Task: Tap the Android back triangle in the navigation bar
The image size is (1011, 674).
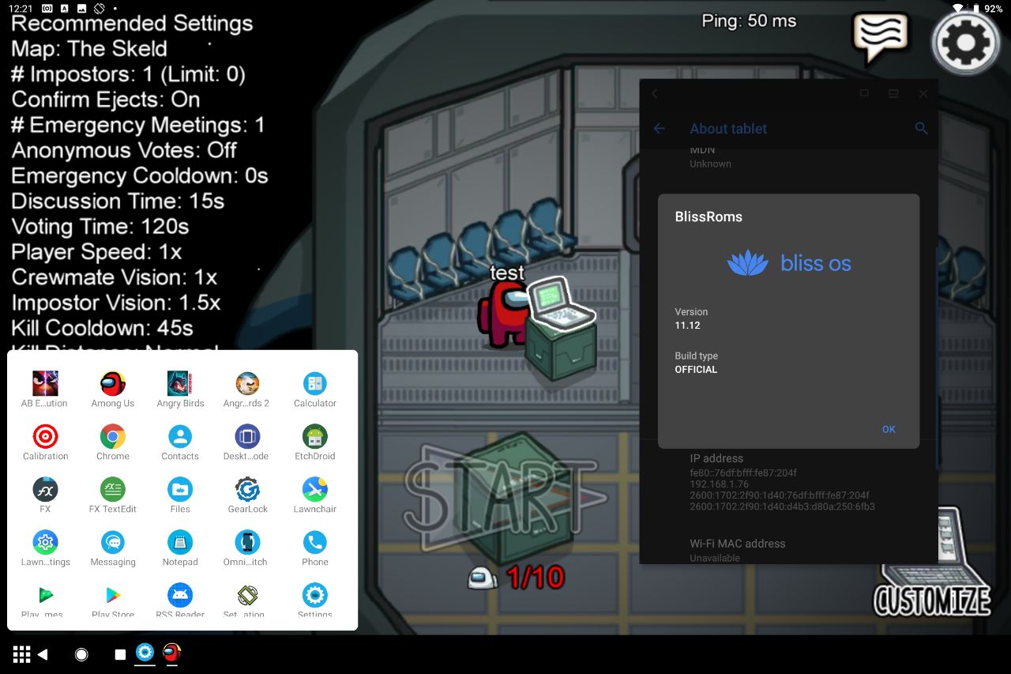Action: click(x=43, y=654)
